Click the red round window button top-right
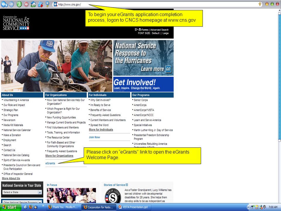Screen dimensions: 281x211 click(x=277, y=4)
